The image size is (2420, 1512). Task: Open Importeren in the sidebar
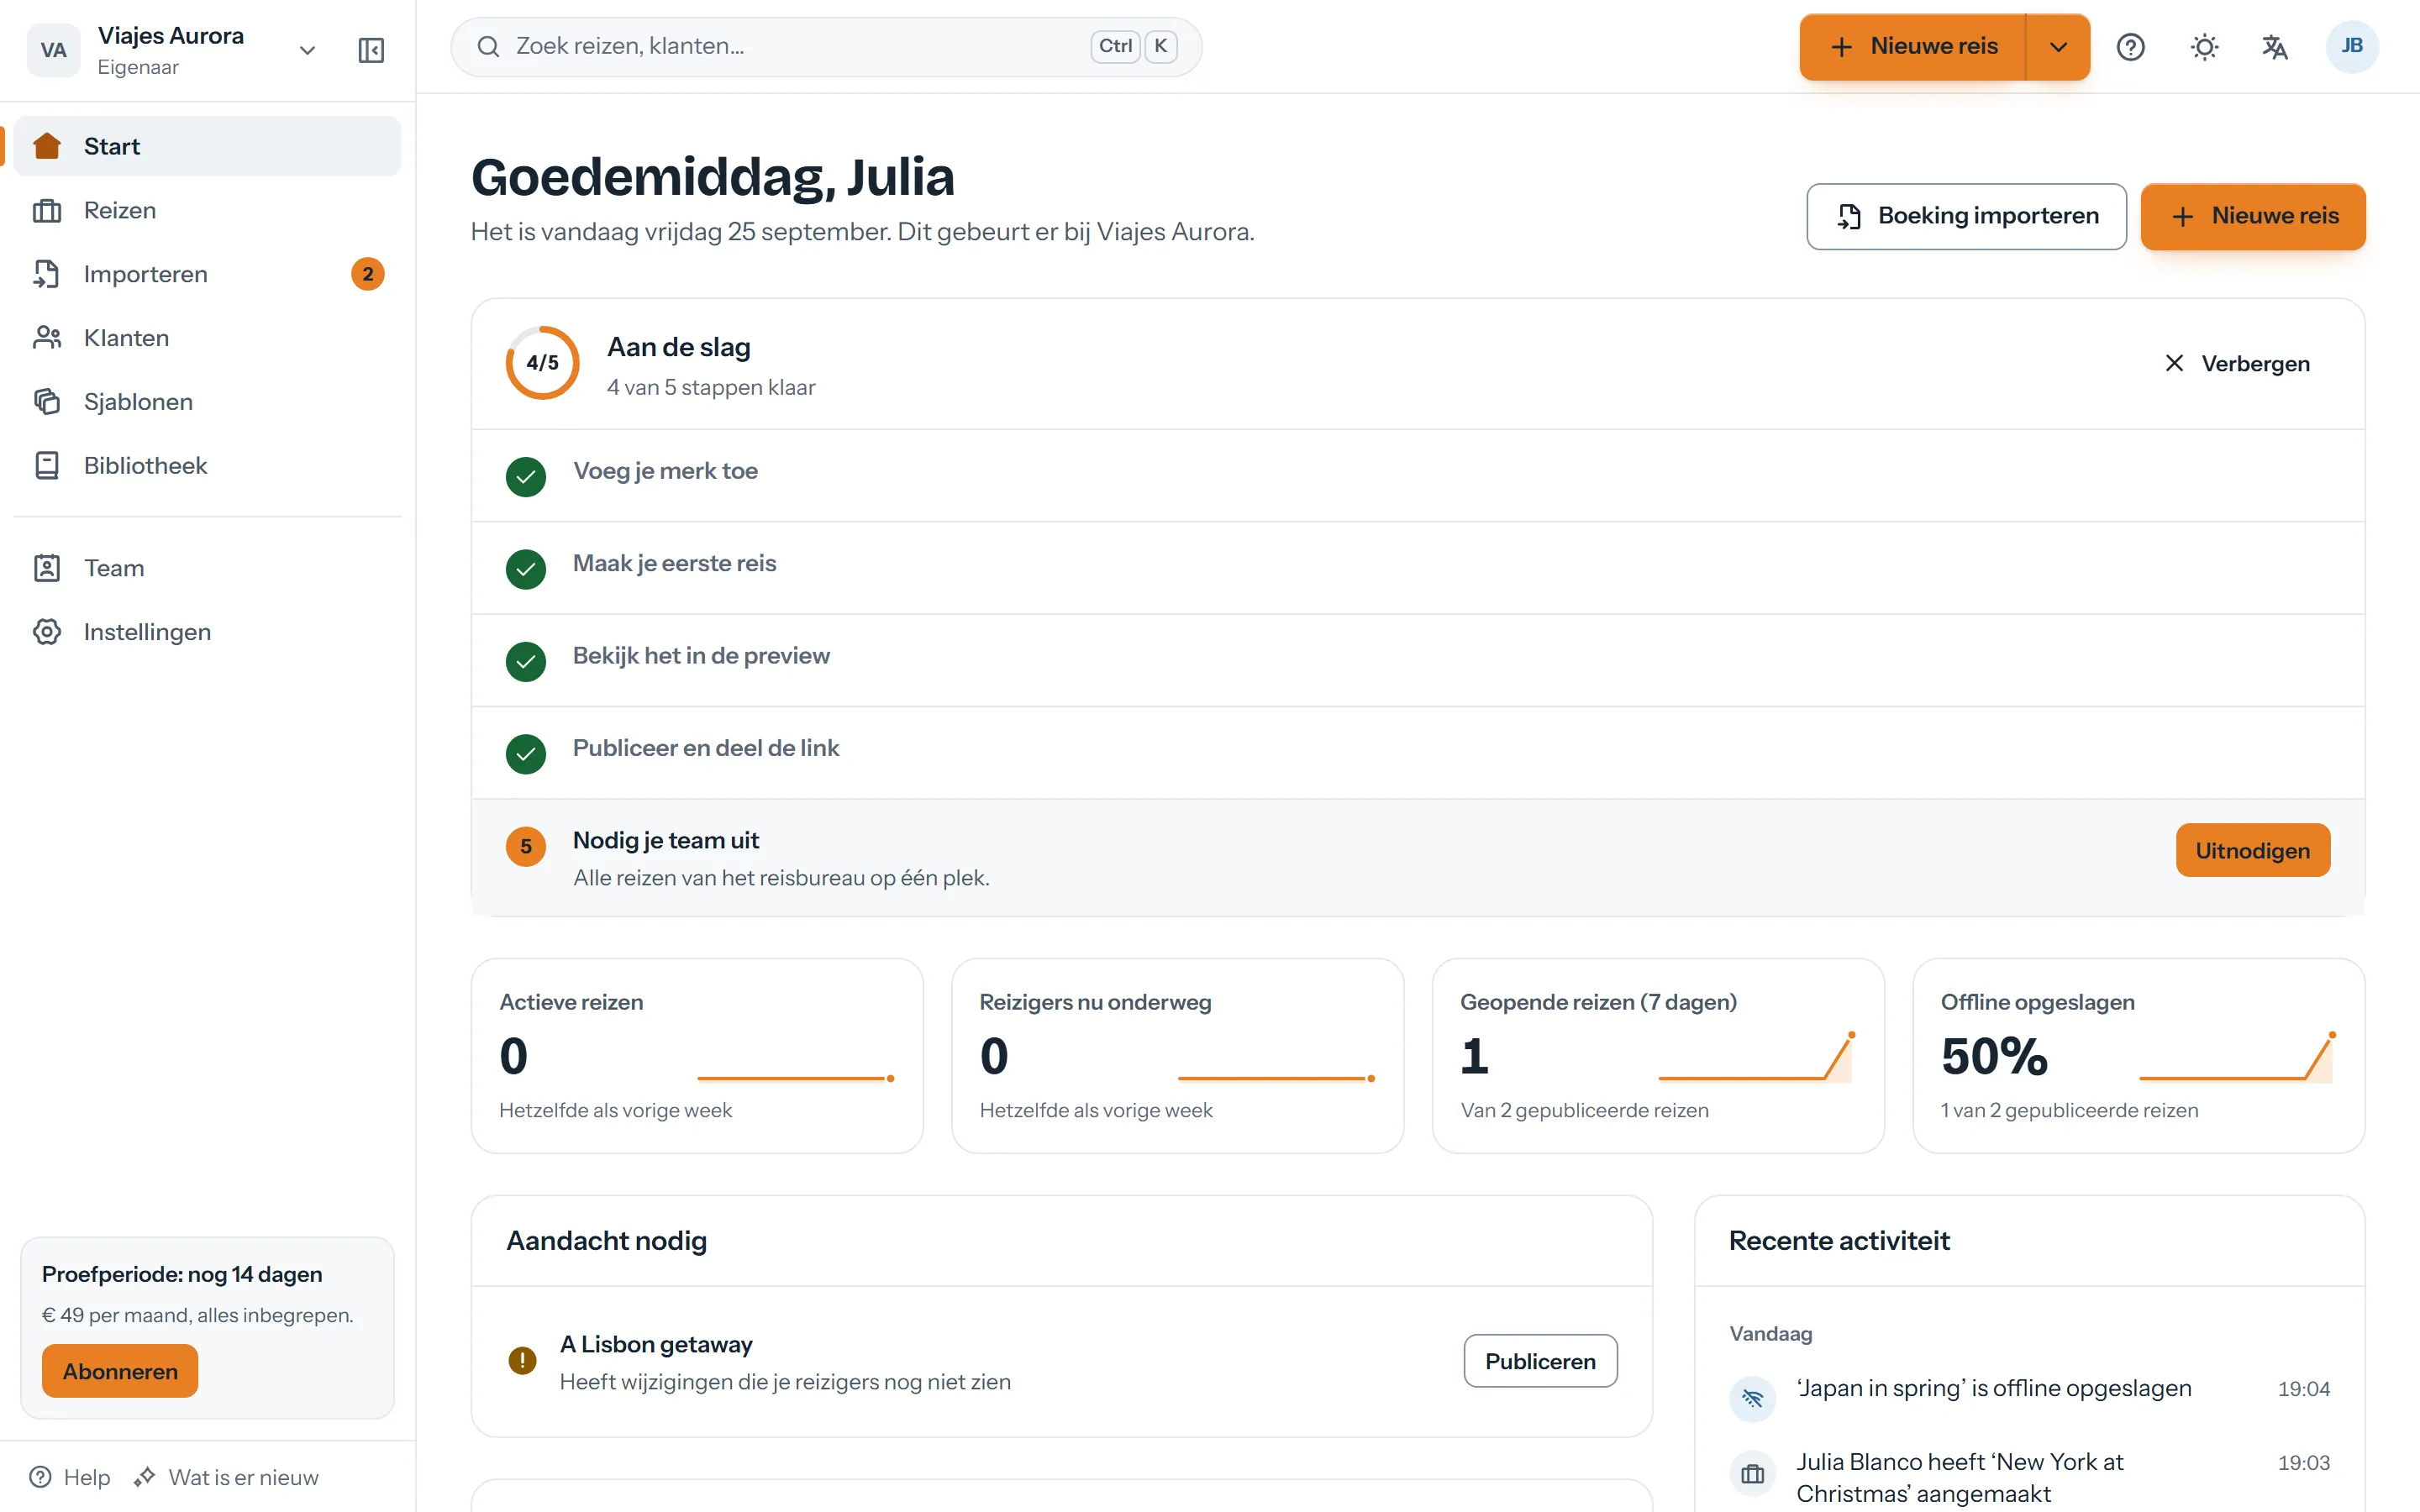click(208, 274)
